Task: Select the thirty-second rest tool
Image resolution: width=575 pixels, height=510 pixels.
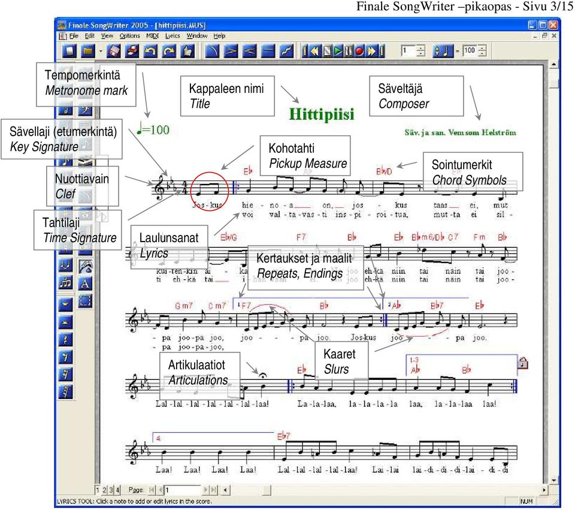Action: [66, 392]
